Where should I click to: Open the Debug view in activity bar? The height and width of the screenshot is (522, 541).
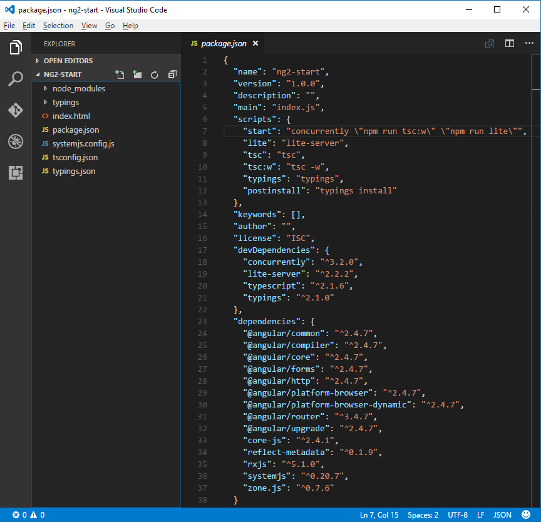pos(16,141)
